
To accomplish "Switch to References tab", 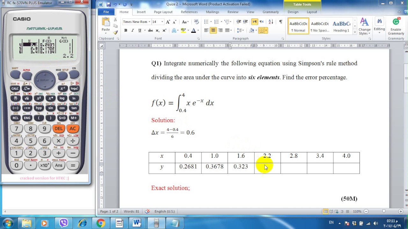I will point(189,12).
